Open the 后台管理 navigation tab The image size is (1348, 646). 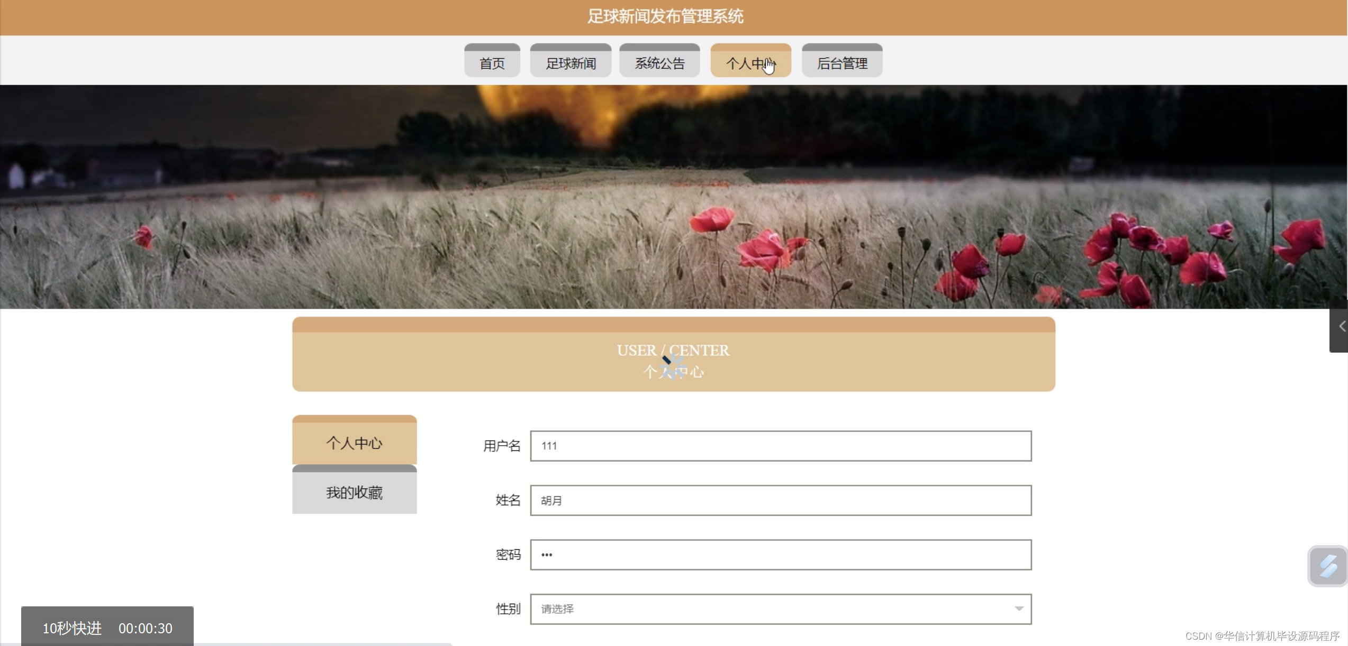[842, 63]
